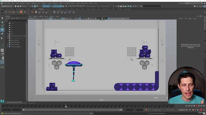Toggle the selection lock icon

coord(64,6)
